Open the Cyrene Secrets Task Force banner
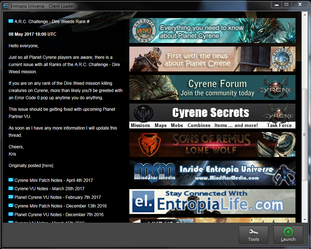 tap(212, 116)
